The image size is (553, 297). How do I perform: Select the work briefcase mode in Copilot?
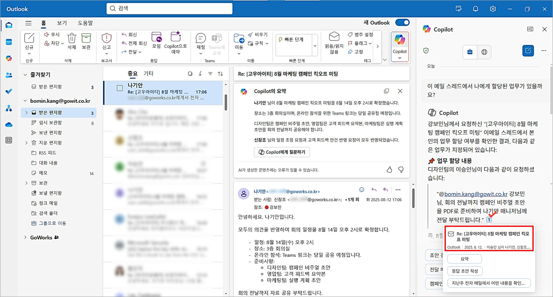[470, 52]
